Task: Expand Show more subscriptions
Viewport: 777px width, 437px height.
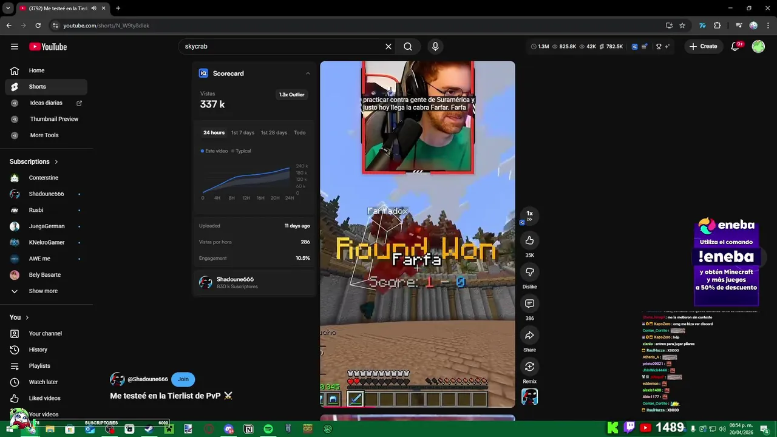Action: [44, 291]
